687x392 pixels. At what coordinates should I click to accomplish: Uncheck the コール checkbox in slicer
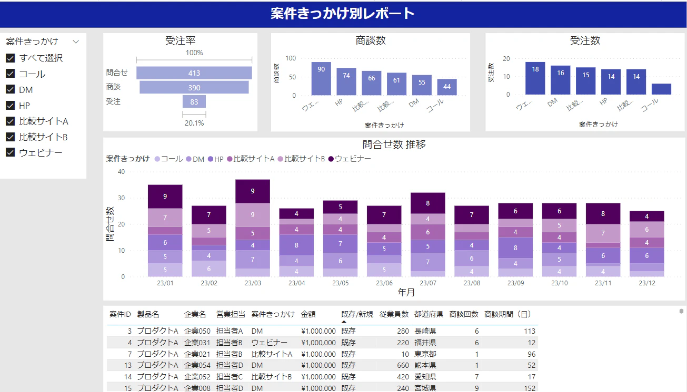pos(10,74)
